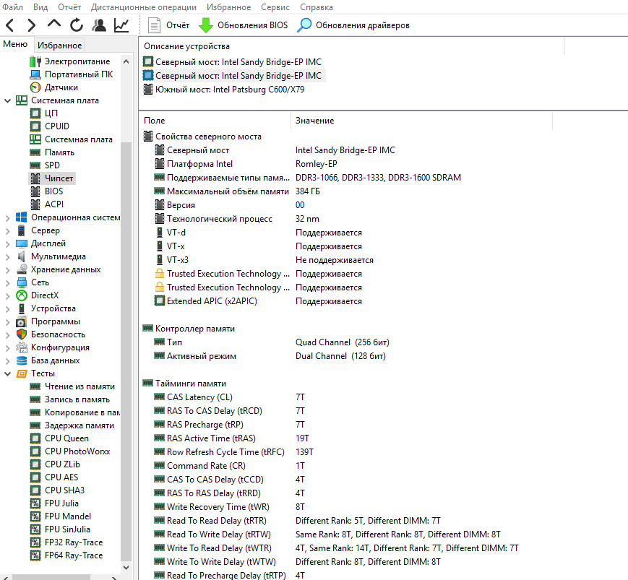This screenshot has height=580, width=628.
Task: Click the База данных database icon
Action: click(x=22, y=360)
